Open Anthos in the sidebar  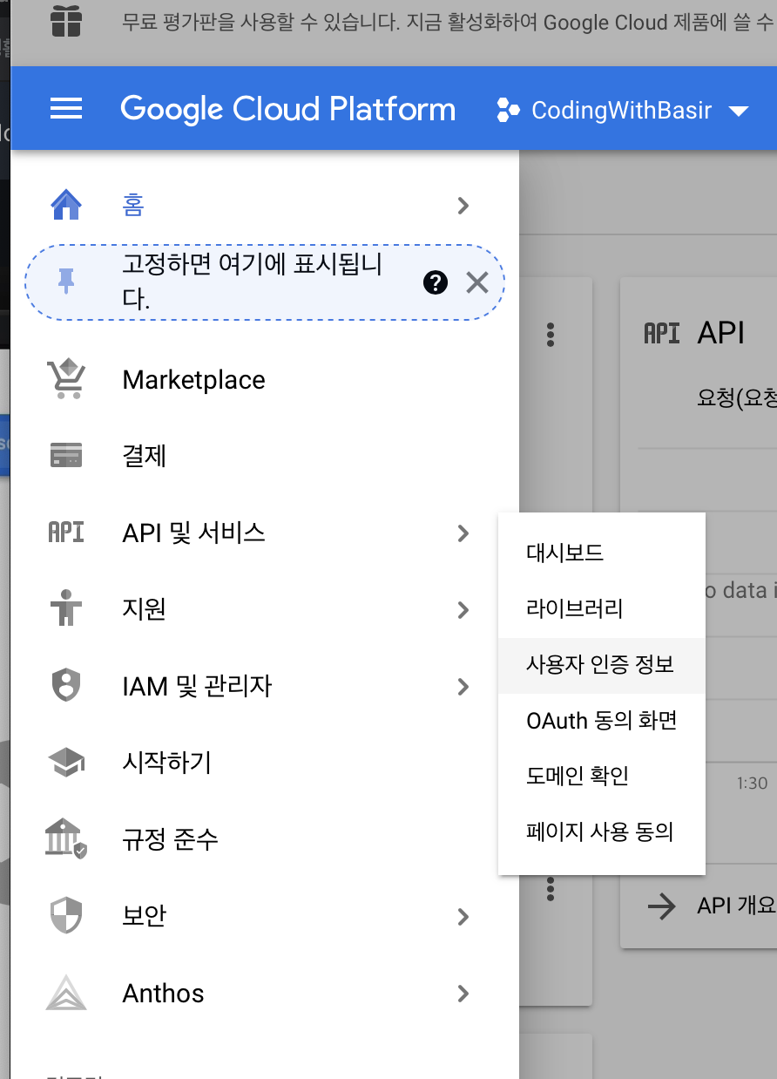tap(164, 993)
